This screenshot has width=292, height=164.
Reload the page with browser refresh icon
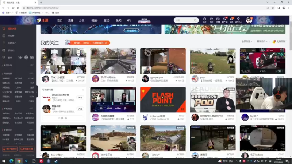click(13, 8)
